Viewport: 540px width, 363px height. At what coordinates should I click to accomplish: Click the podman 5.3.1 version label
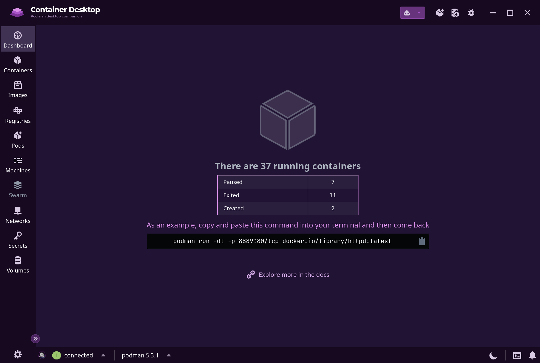click(x=140, y=355)
